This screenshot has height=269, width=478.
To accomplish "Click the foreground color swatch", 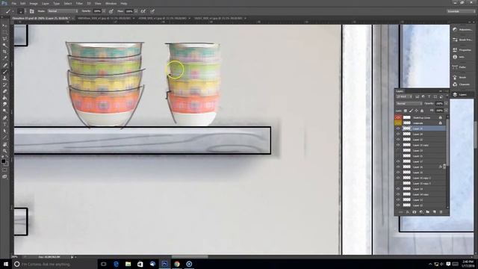I will pyautogui.click(x=3, y=161).
